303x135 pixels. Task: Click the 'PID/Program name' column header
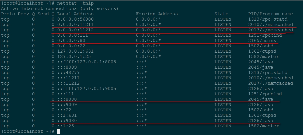point(271,14)
